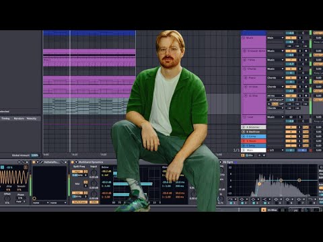Set 11 Diva monitoring to In
This screenshot has height=242, width=323.
point(269,104)
